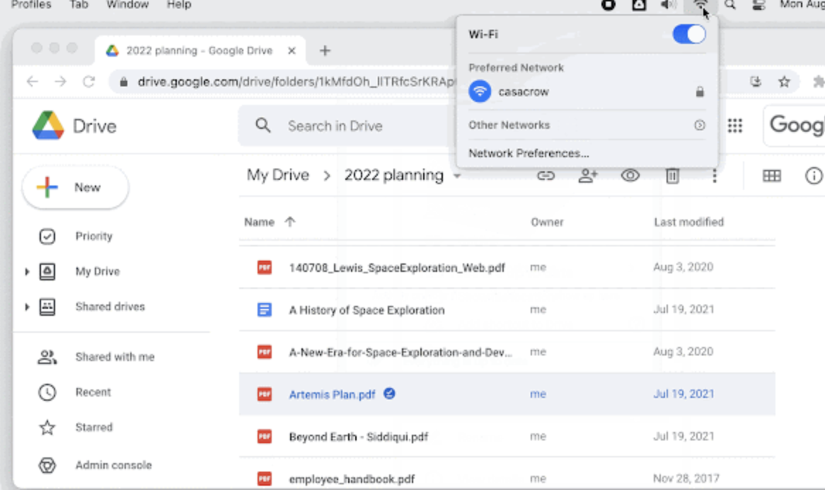The image size is (825, 490).
Task: Click the install app icon in address bar
Action: point(756,81)
